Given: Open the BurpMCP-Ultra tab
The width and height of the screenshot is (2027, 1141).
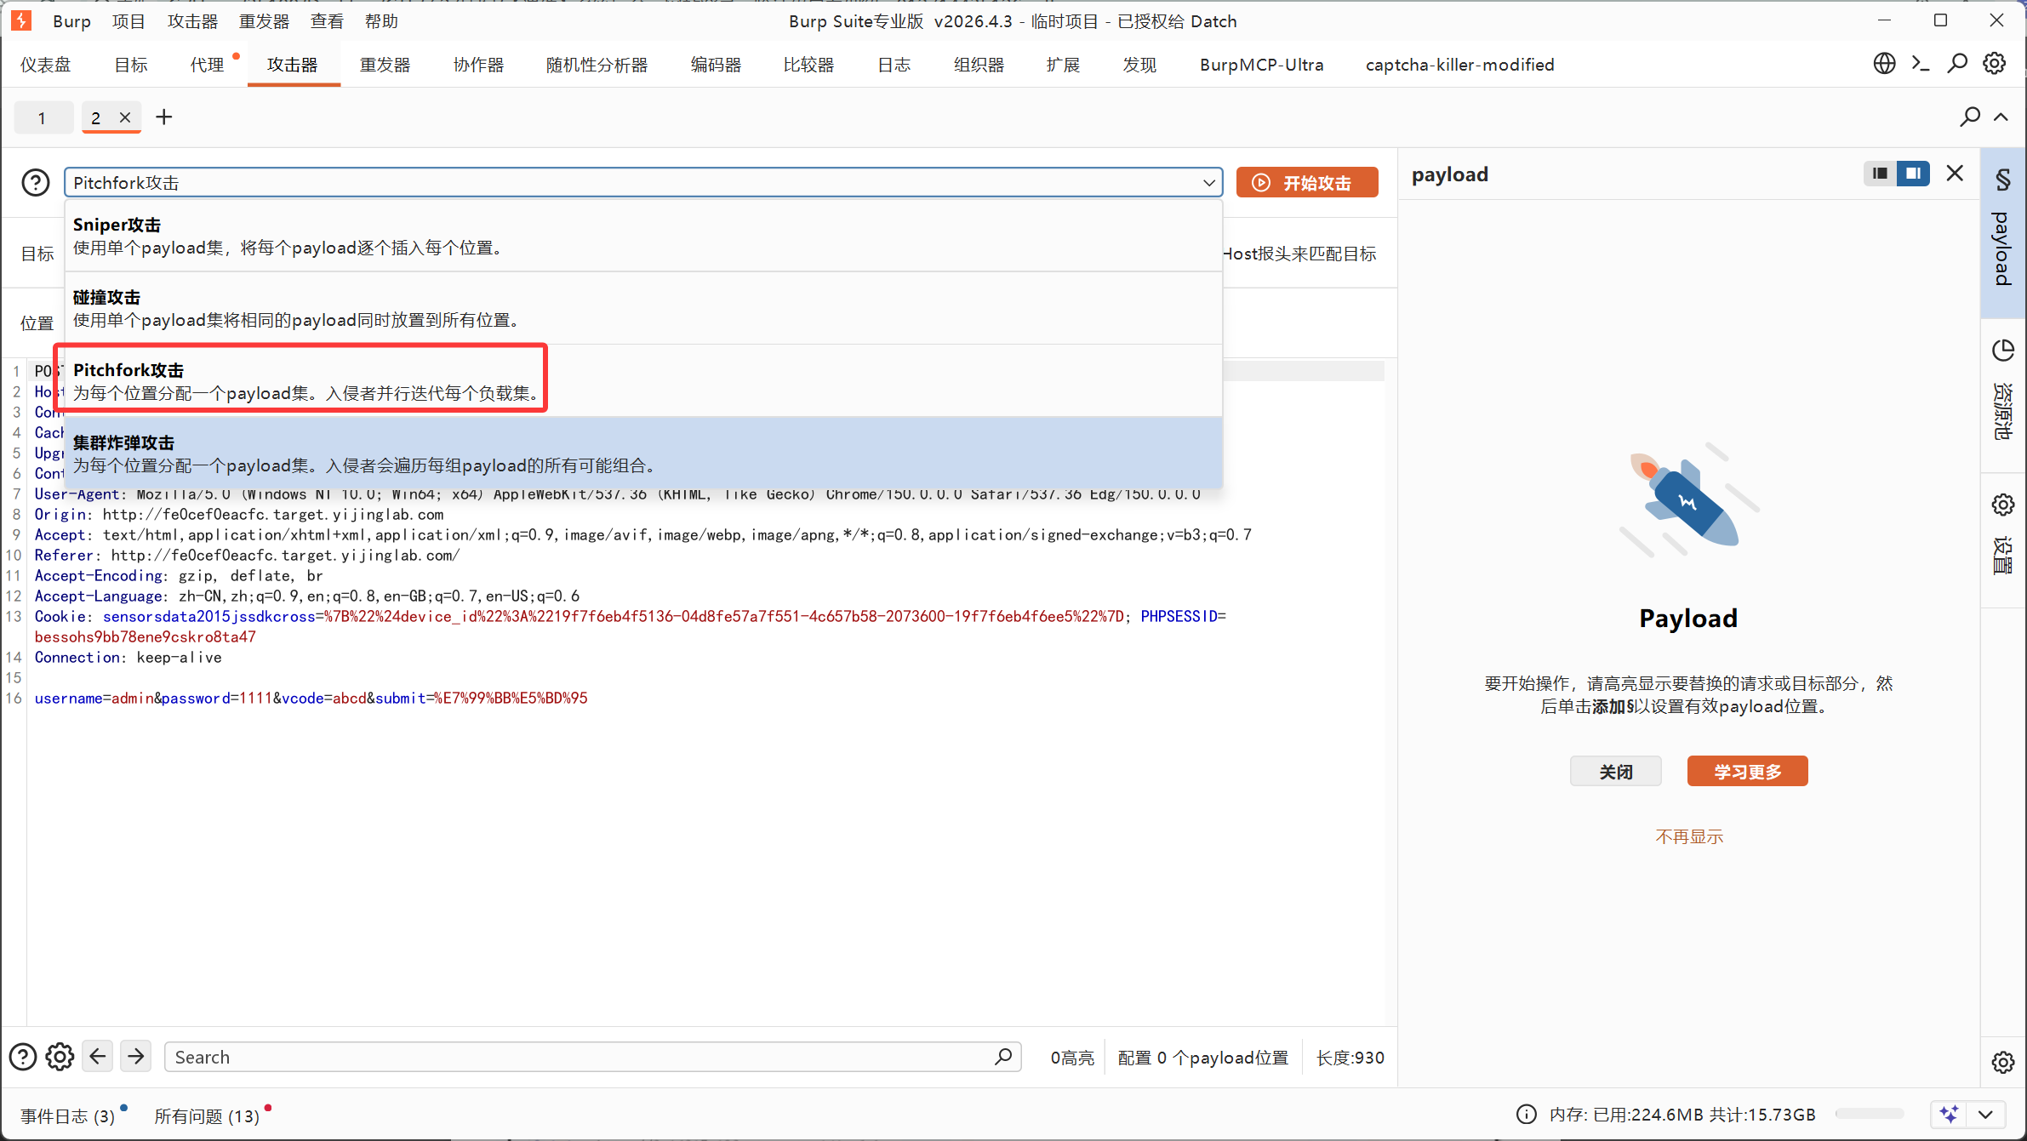Looking at the screenshot, I should (x=1261, y=65).
